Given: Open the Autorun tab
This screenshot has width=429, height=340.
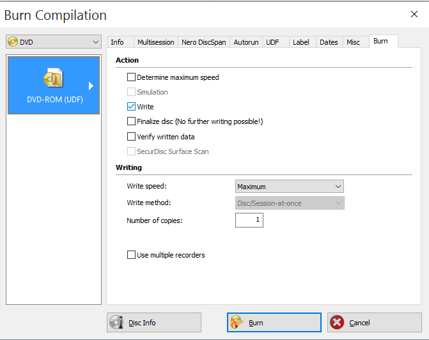Looking at the screenshot, I should pyautogui.click(x=246, y=42).
